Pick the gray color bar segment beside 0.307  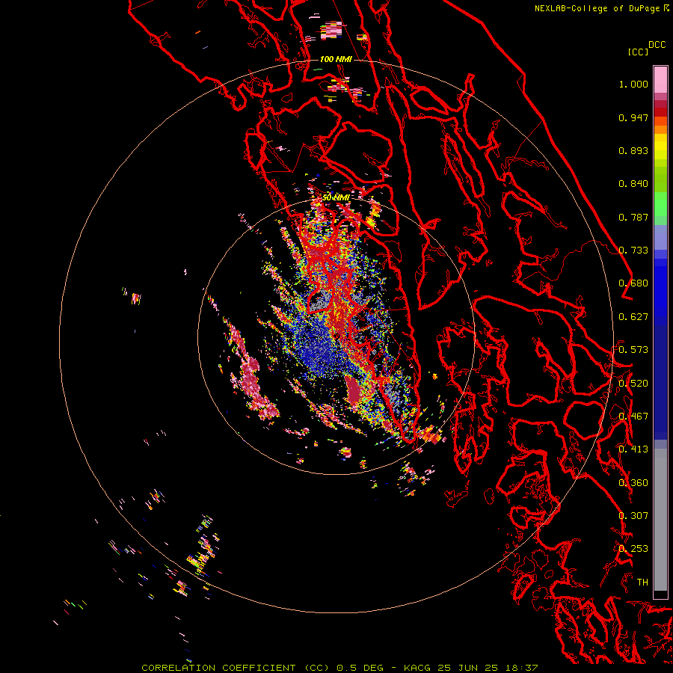coord(660,520)
